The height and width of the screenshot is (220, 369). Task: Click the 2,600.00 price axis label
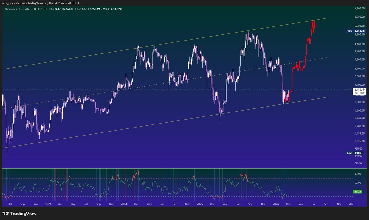click(x=359, y=76)
